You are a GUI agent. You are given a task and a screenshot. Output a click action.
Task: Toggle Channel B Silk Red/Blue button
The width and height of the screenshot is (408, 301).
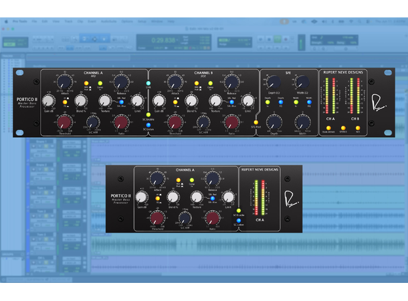tap(231, 102)
